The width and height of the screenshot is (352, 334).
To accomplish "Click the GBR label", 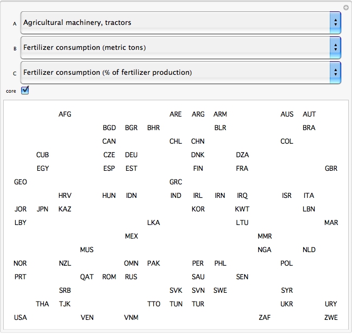I will pos(331,168).
